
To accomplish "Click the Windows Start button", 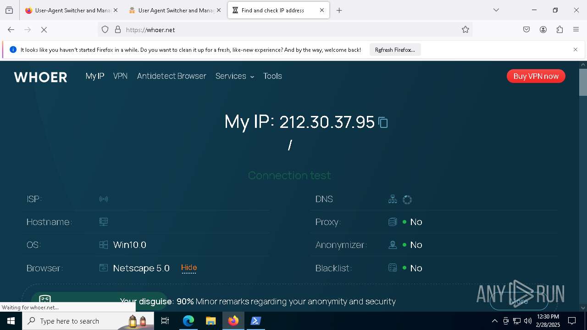I will point(11,321).
